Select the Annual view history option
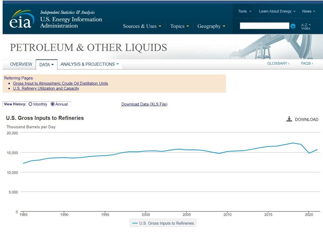323x232 pixels. tap(53, 104)
